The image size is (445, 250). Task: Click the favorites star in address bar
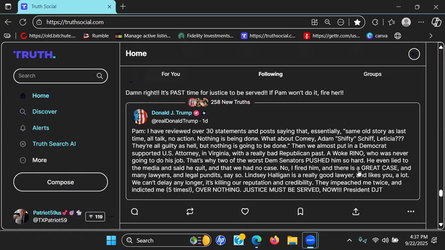(357, 22)
